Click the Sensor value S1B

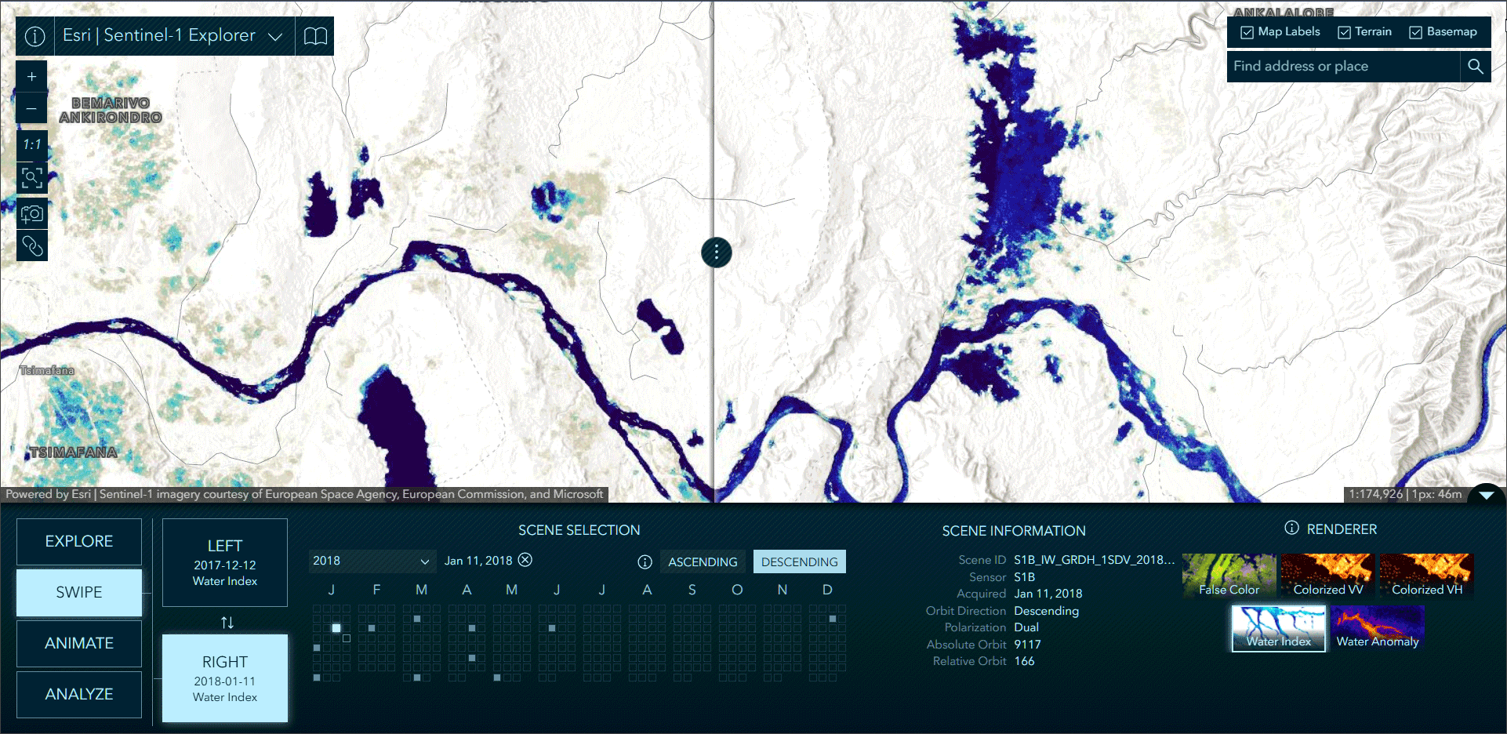1024,577
